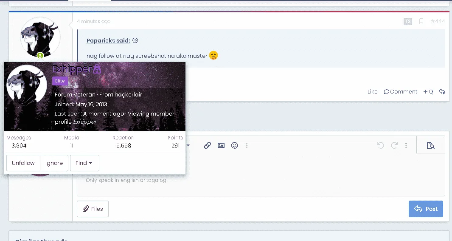Click the reply arrow icon beside +Q
The height and width of the screenshot is (241, 452).
(442, 91)
